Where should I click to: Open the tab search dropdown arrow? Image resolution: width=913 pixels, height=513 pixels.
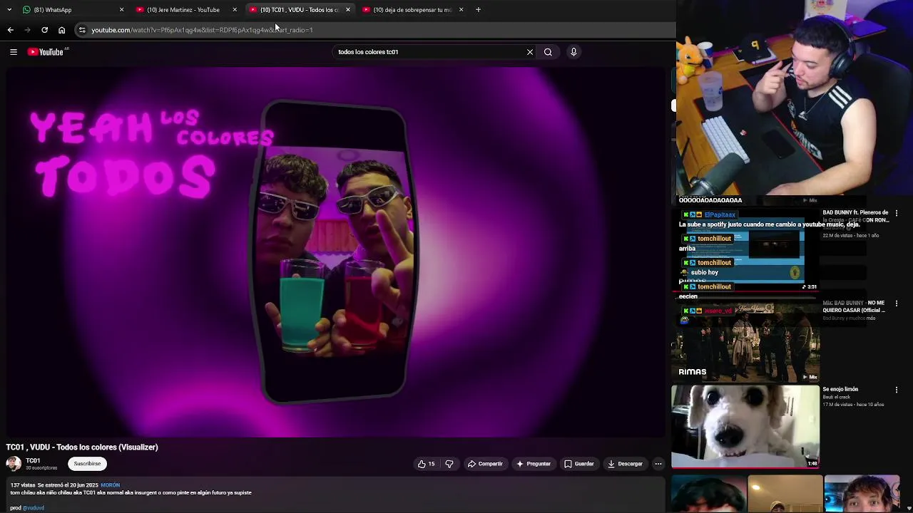(9, 10)
